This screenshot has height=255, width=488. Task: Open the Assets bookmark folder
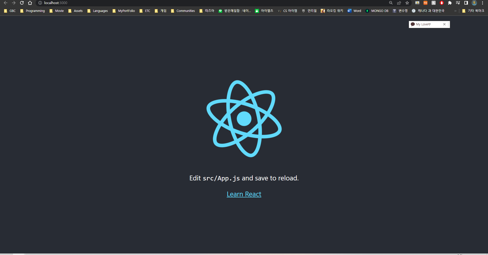[x=75, y=11]
